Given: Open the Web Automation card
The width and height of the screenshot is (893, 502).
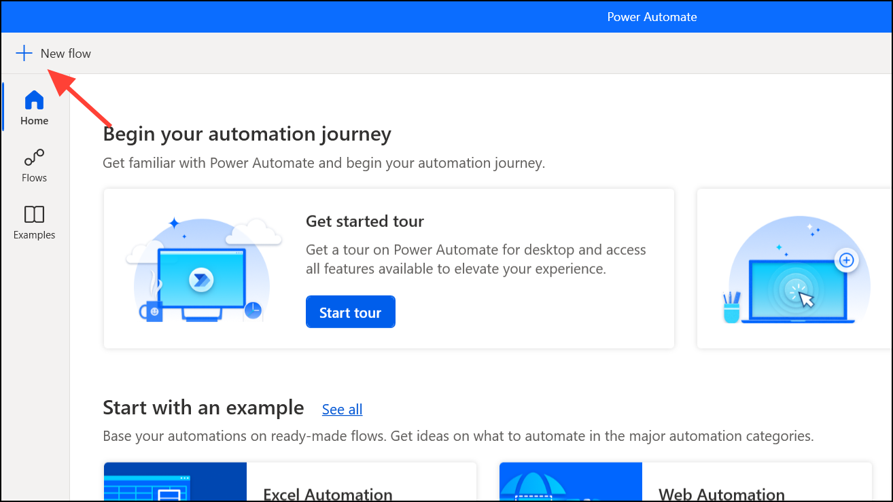Looking at the screenshot, I should click(x=686, y=482).
